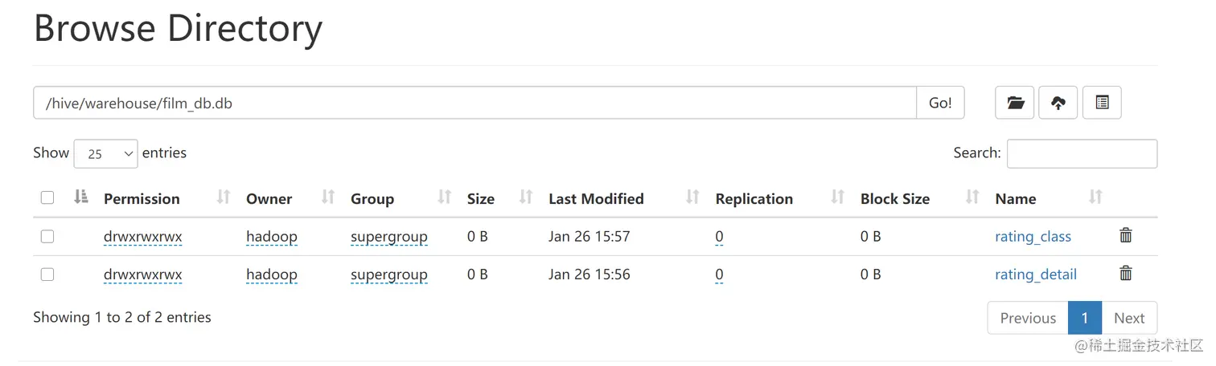Open the Show entries count dropdown
The image size is (1216, 366).
105,153
